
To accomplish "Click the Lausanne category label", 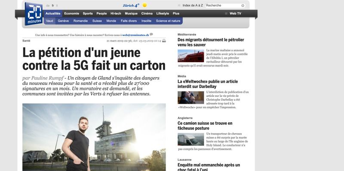I will click(x=184, y=159).
